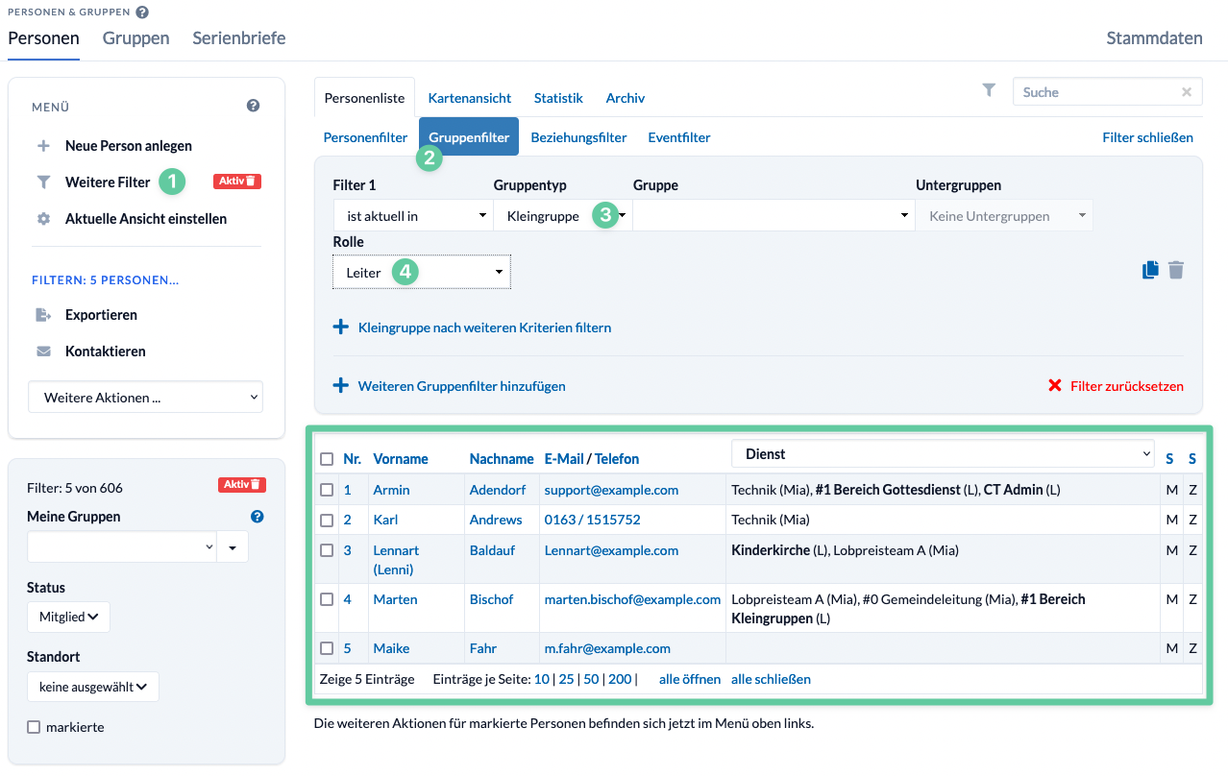Image resolution: width=1228 pixels, height=776 pixels.
Task: Click the funnel filter icon beside search
Action: (x=989, y=90)
